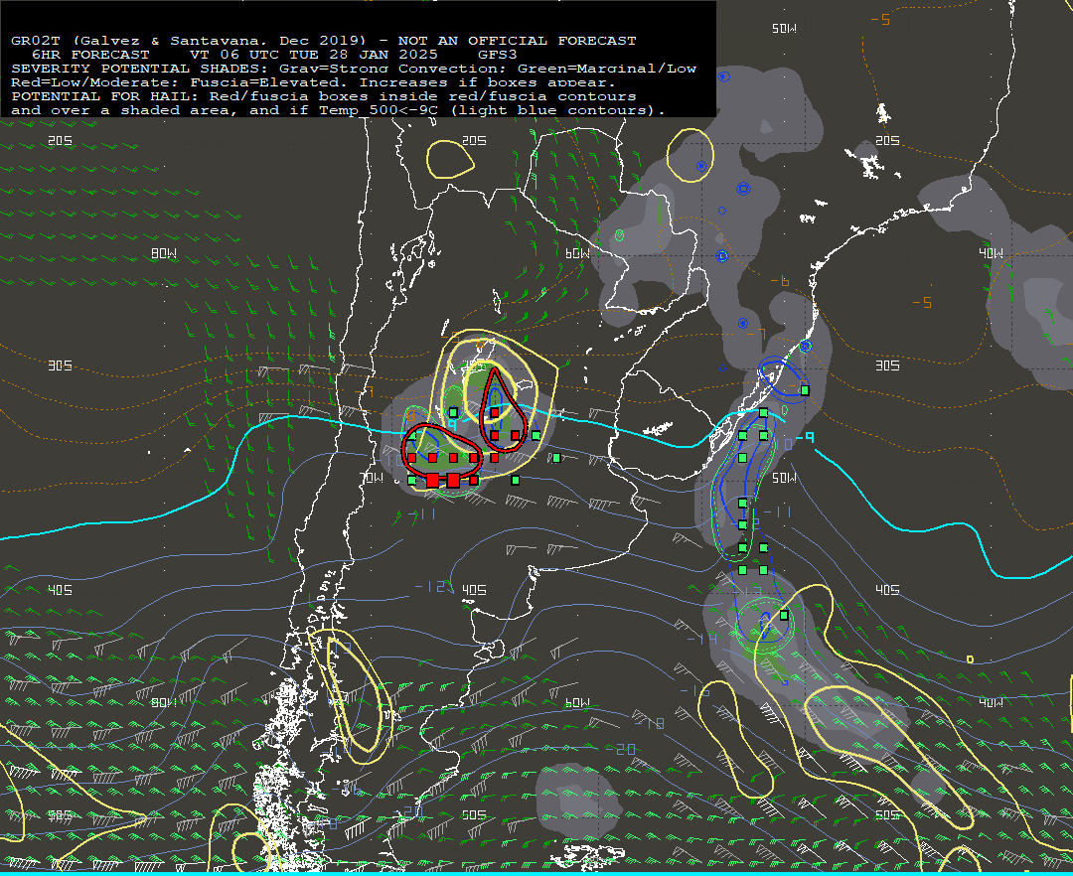Image resolution: width=1073 pixels, height=876 pixels.
Task: Click the green box on the green offshore circle
Action: tap(784, 615)
